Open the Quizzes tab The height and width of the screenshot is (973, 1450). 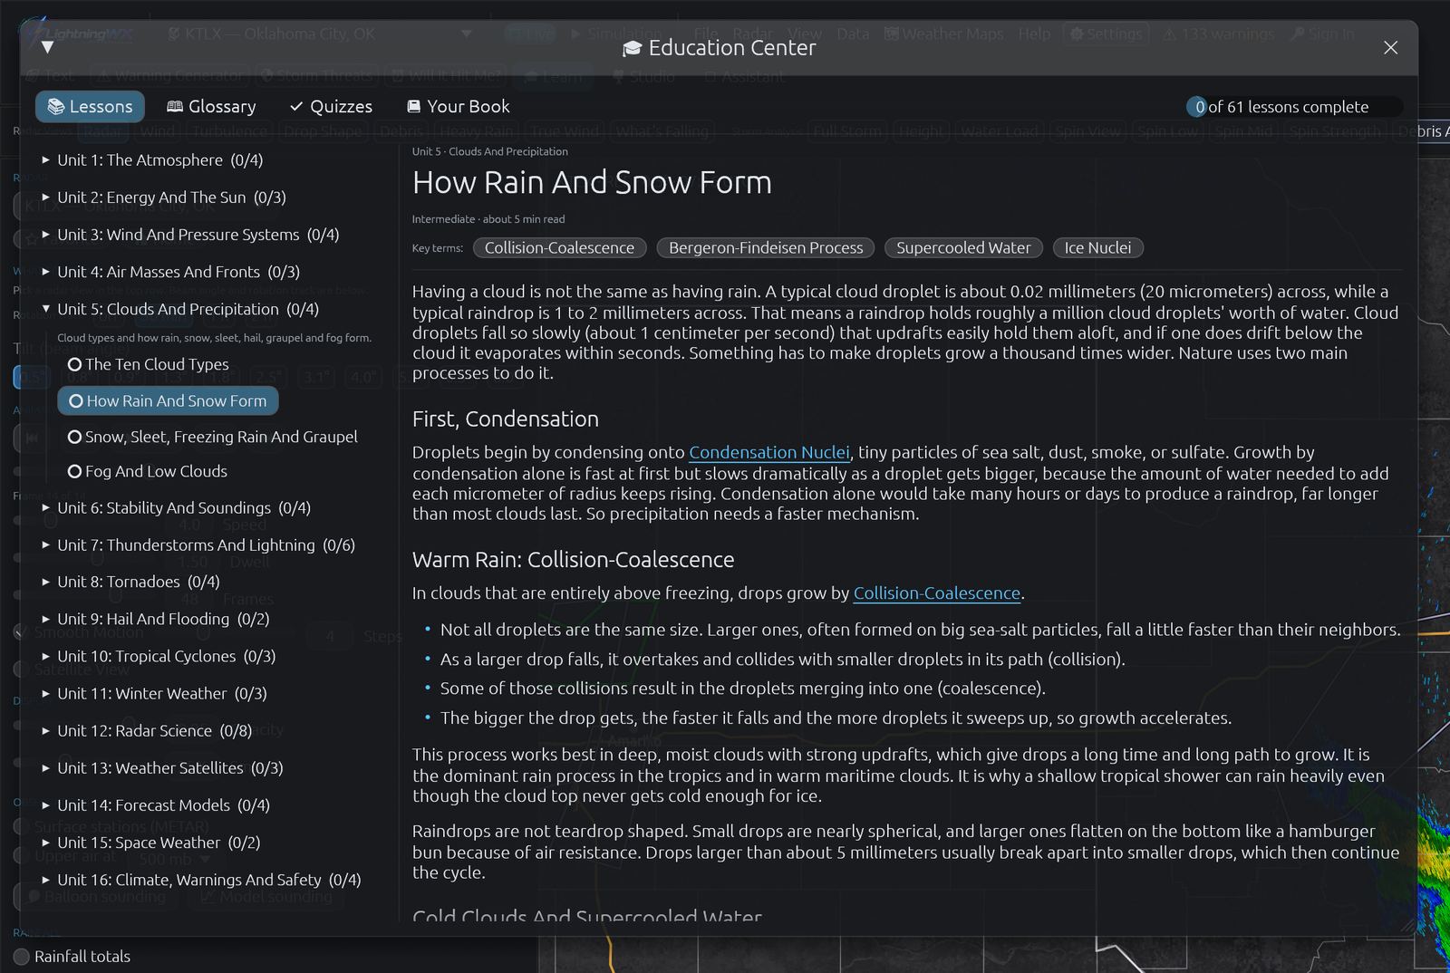331,106
